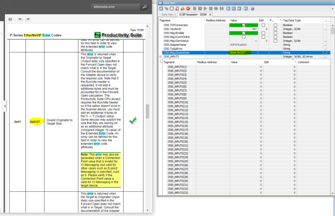The width and height of the screenshot is (335, 216).
Task: Open the ellipsis button for I550.VendorID row
Action: 325,29
